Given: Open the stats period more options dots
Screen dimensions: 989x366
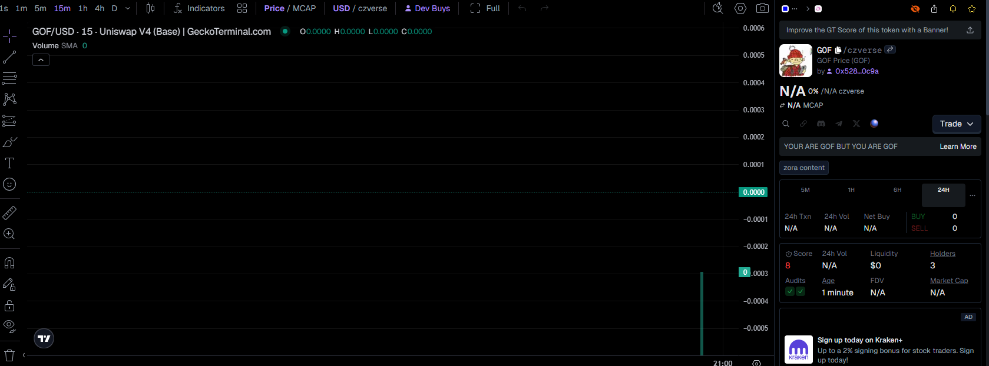Looking at the screenshot, I should click(973, 195).
